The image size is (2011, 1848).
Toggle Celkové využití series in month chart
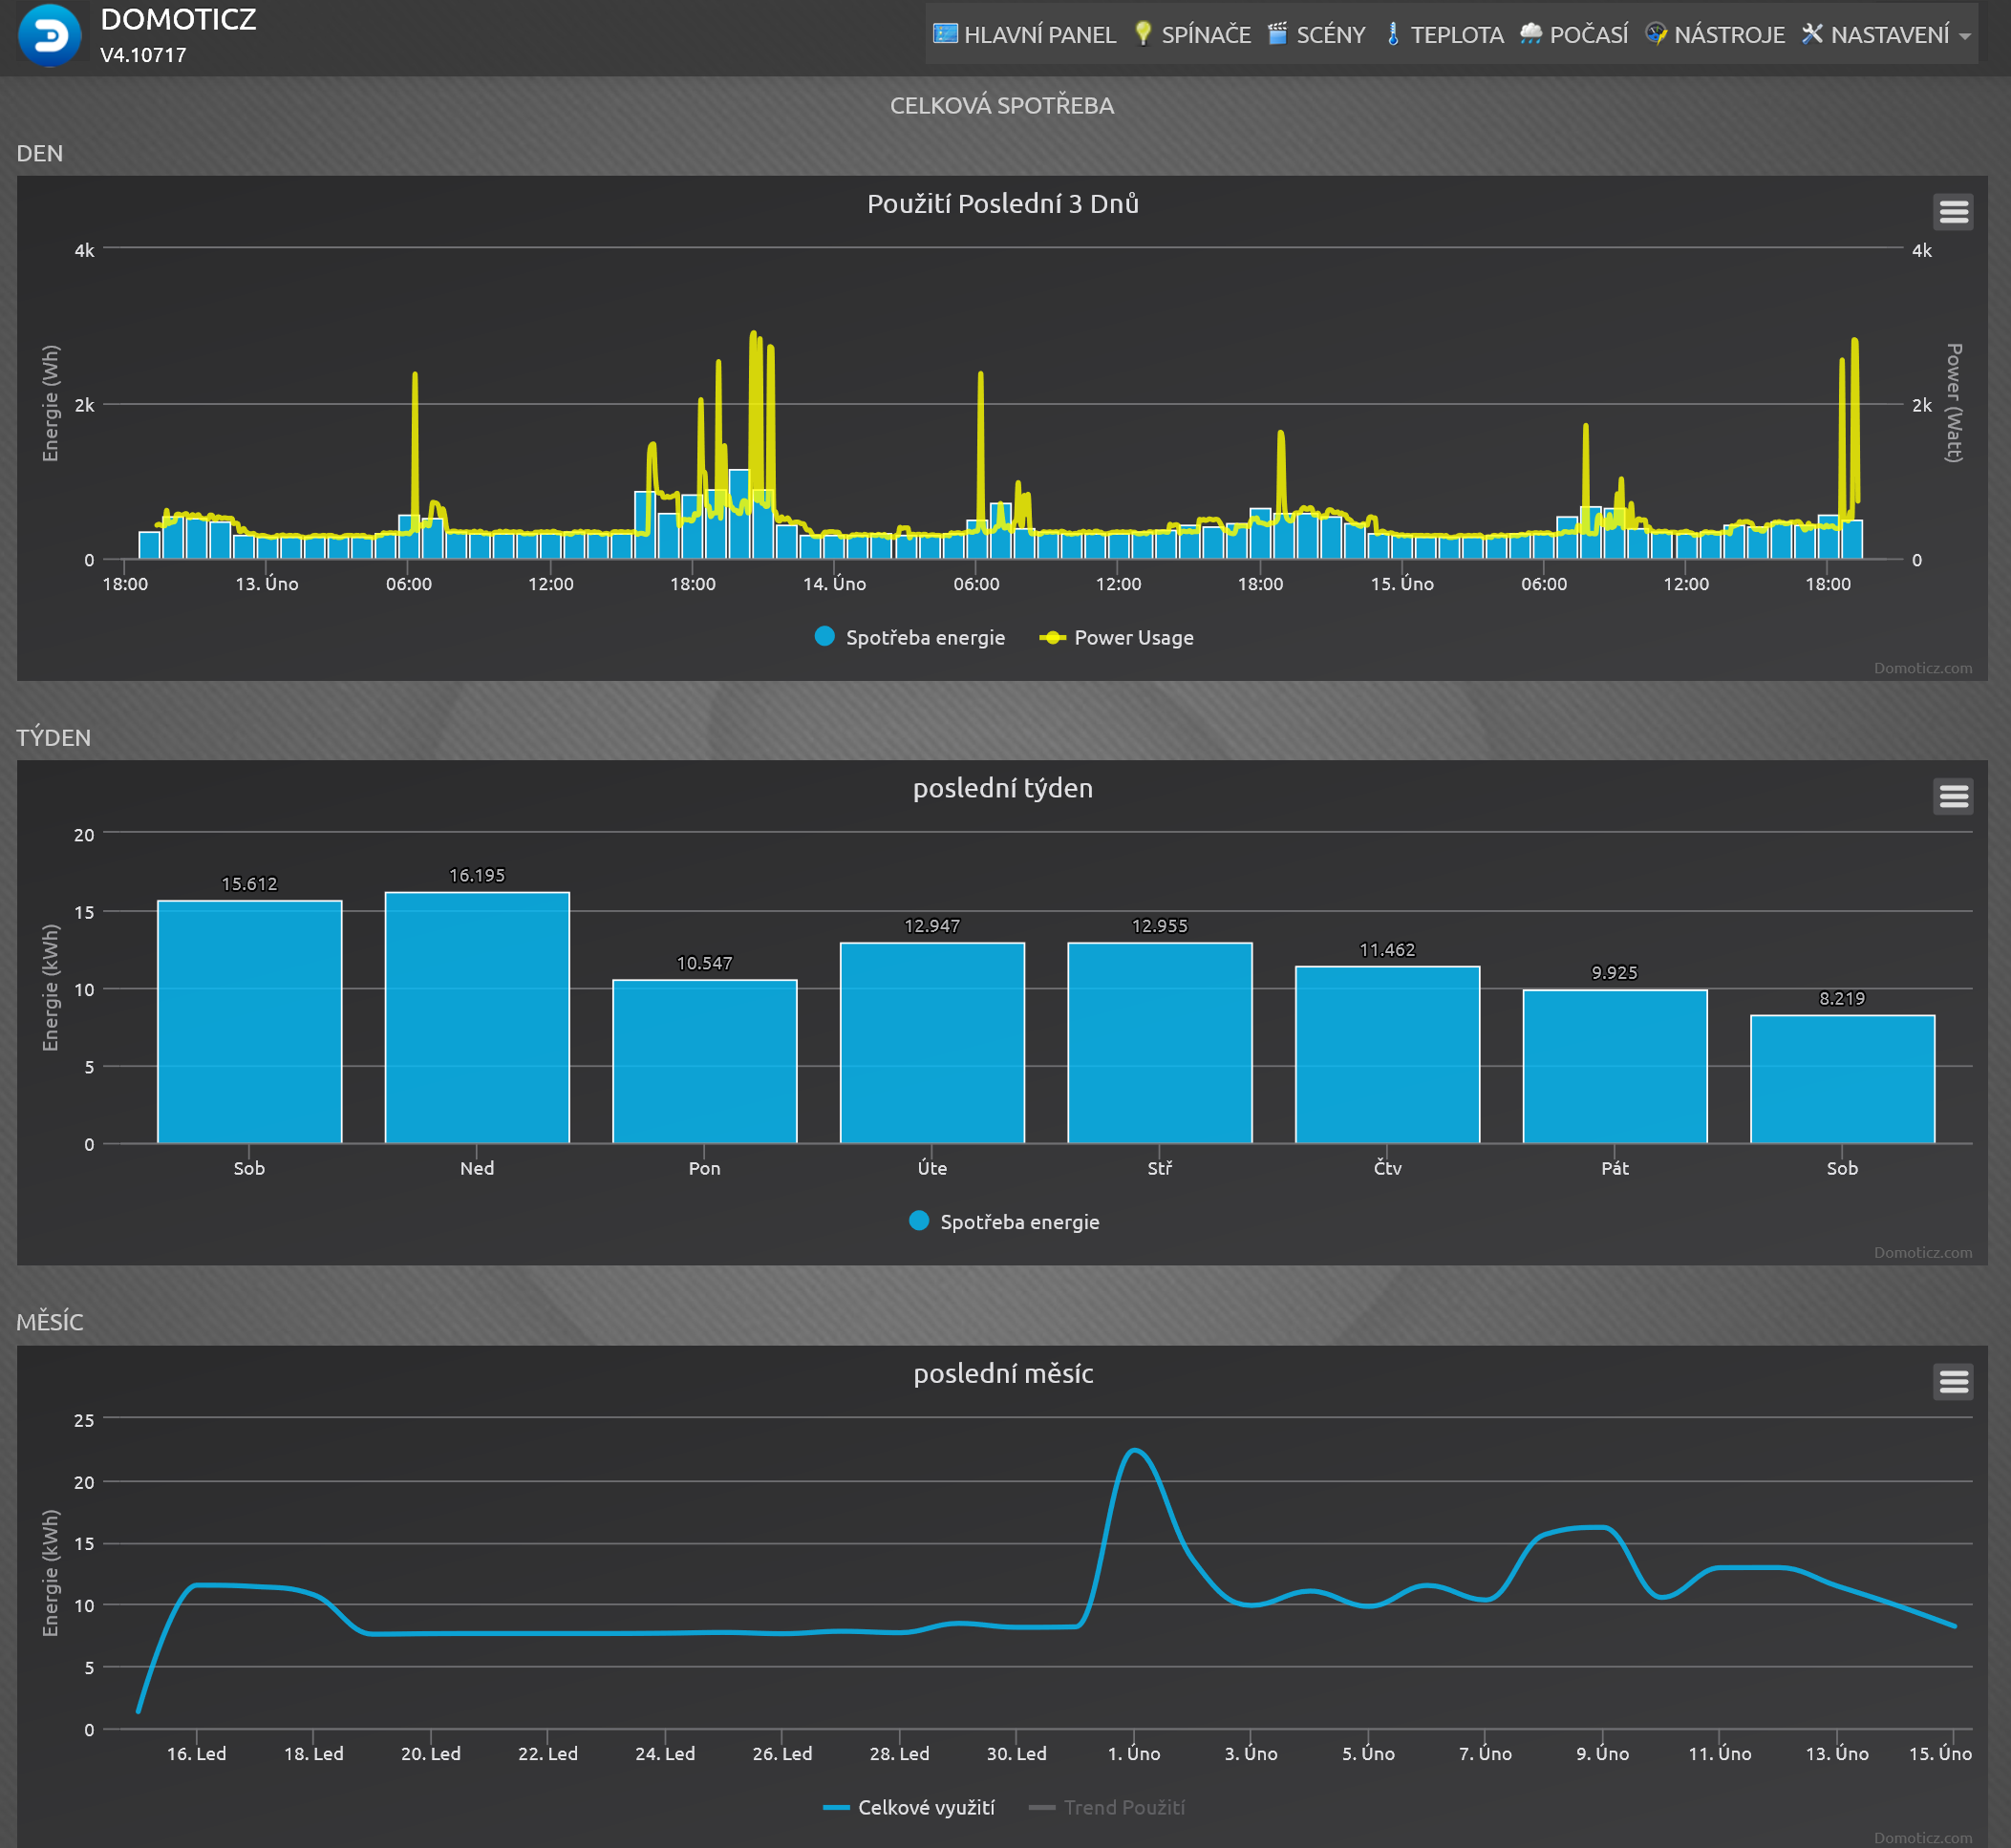tap(909, 1807)
